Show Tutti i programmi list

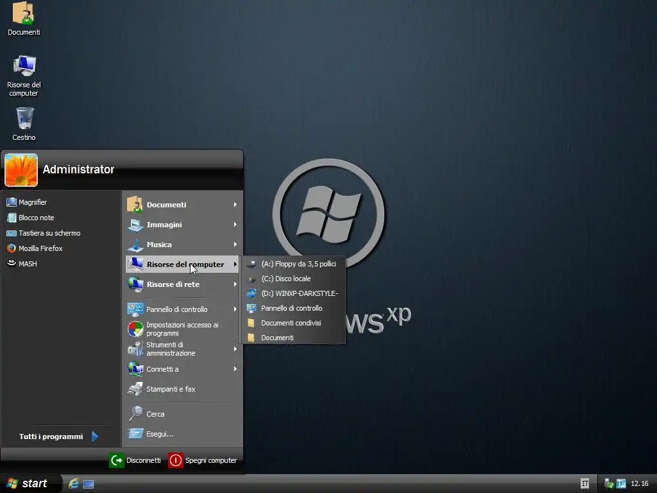(58, 437)
